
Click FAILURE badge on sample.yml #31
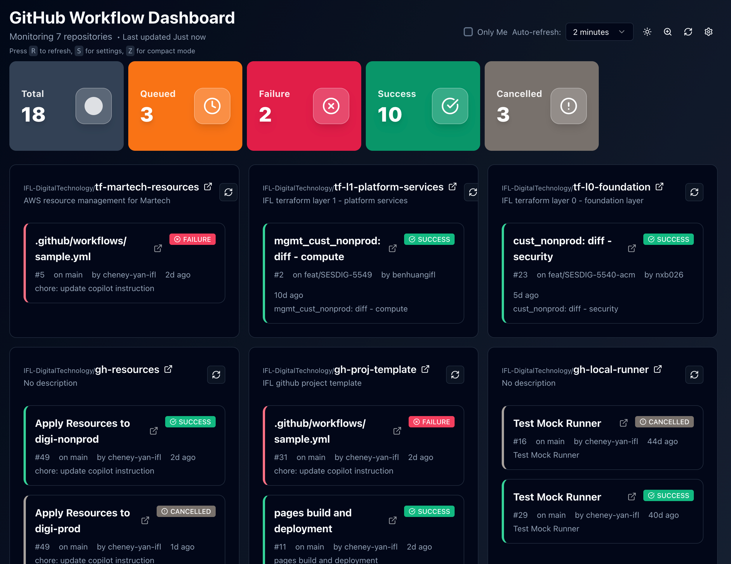431,422
